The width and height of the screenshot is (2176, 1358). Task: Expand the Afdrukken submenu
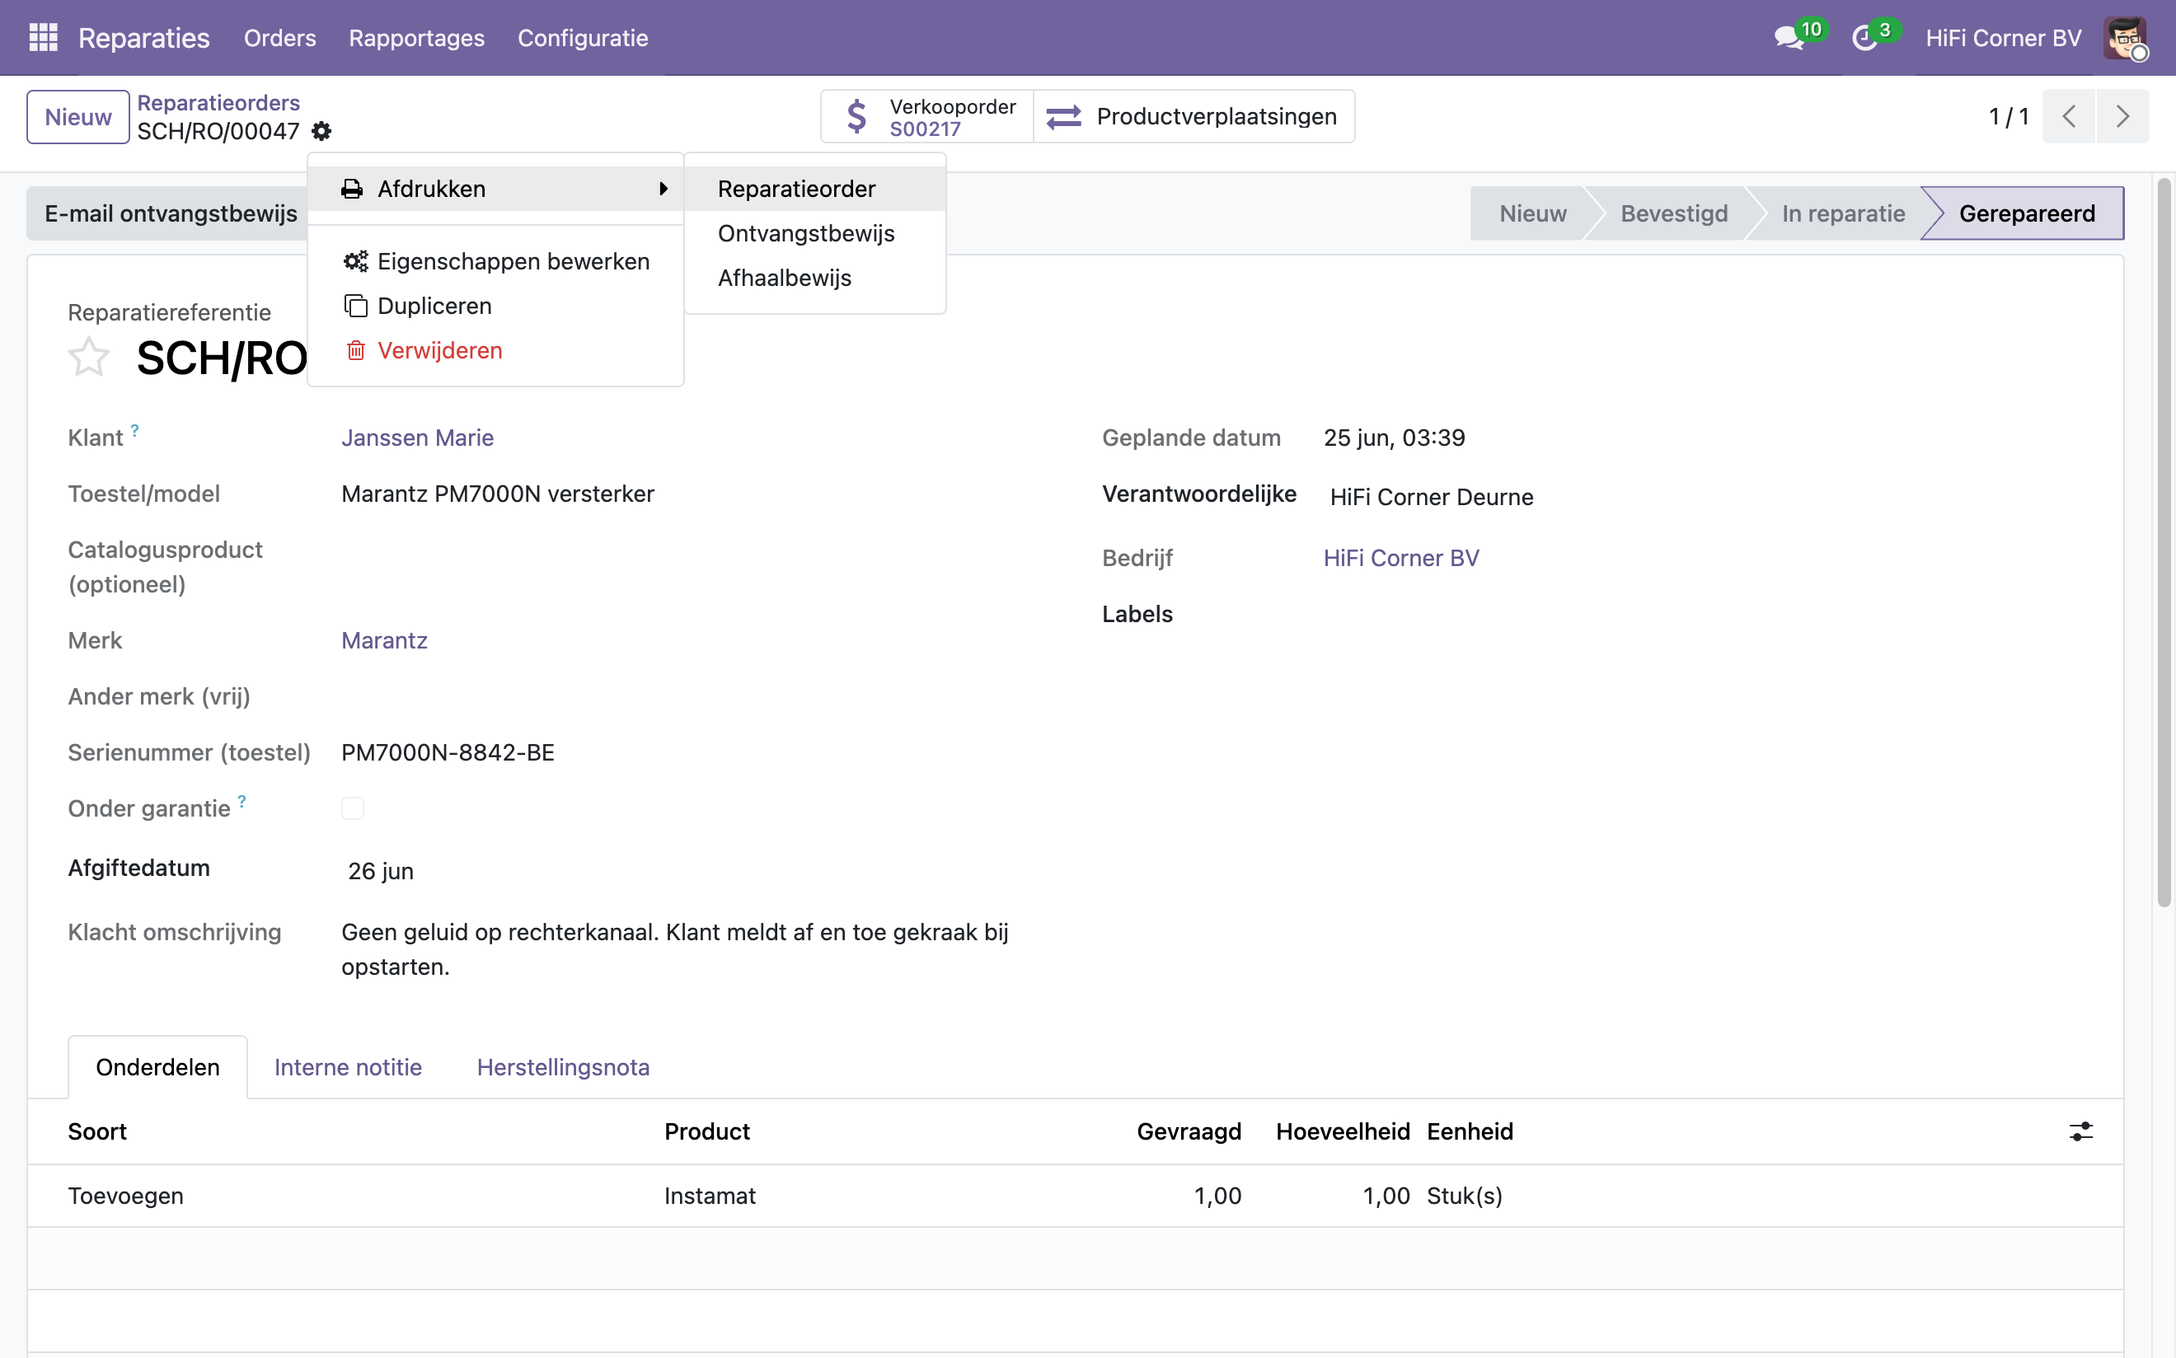click(x=496, y=189)
